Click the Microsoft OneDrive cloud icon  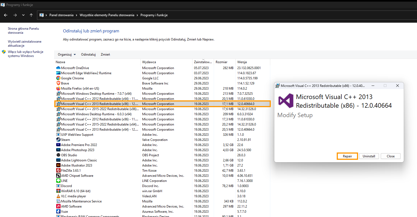point(58,68)
